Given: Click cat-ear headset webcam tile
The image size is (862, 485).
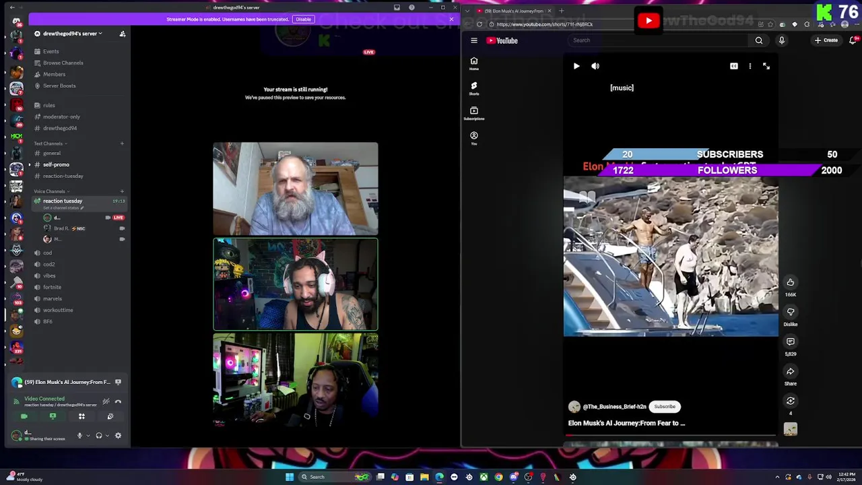Looking at the screenshot, I should (296, 284).
